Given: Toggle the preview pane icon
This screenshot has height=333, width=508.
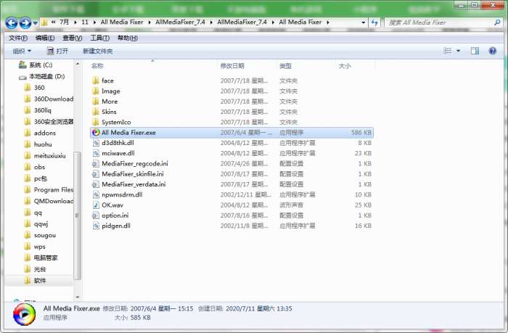Looking at the screenshot, I should click(475, 51).
